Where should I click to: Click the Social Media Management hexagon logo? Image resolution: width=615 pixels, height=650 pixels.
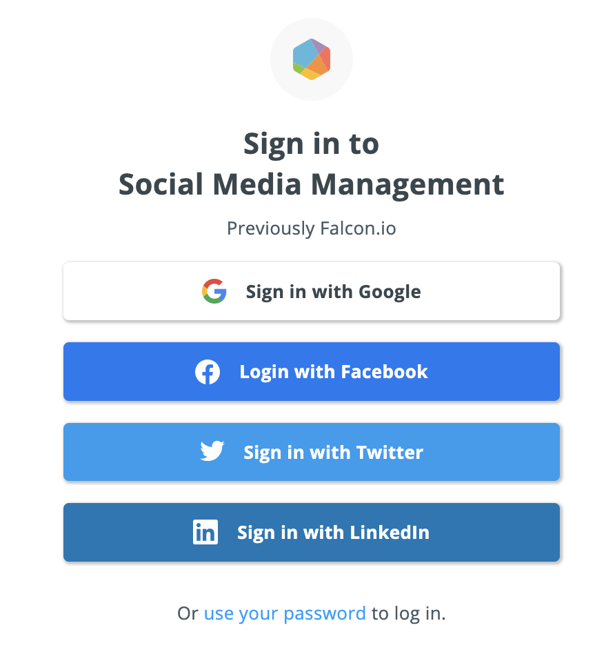coord(311,59)
